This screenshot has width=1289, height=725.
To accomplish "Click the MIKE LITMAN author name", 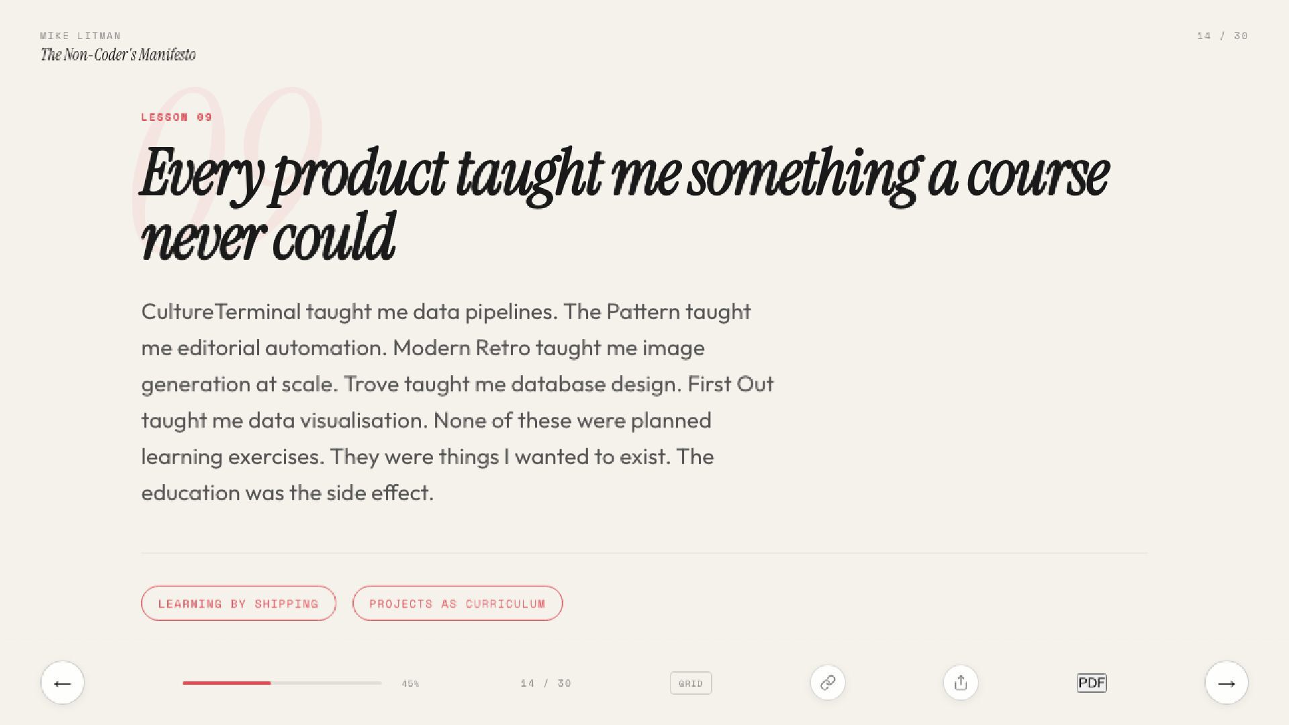I will (x=81, y=36).
